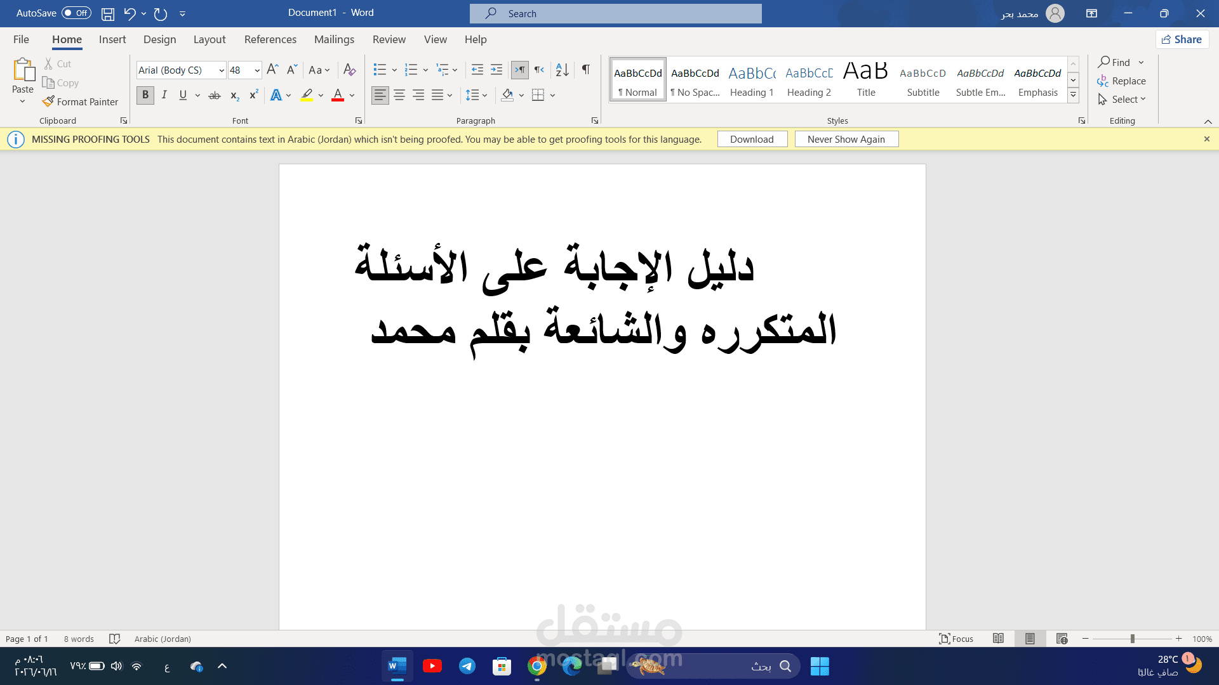Screen dimensions: 1219x685
Task: Expand the Styles gallery
Action: click(x=1073, y=95)
